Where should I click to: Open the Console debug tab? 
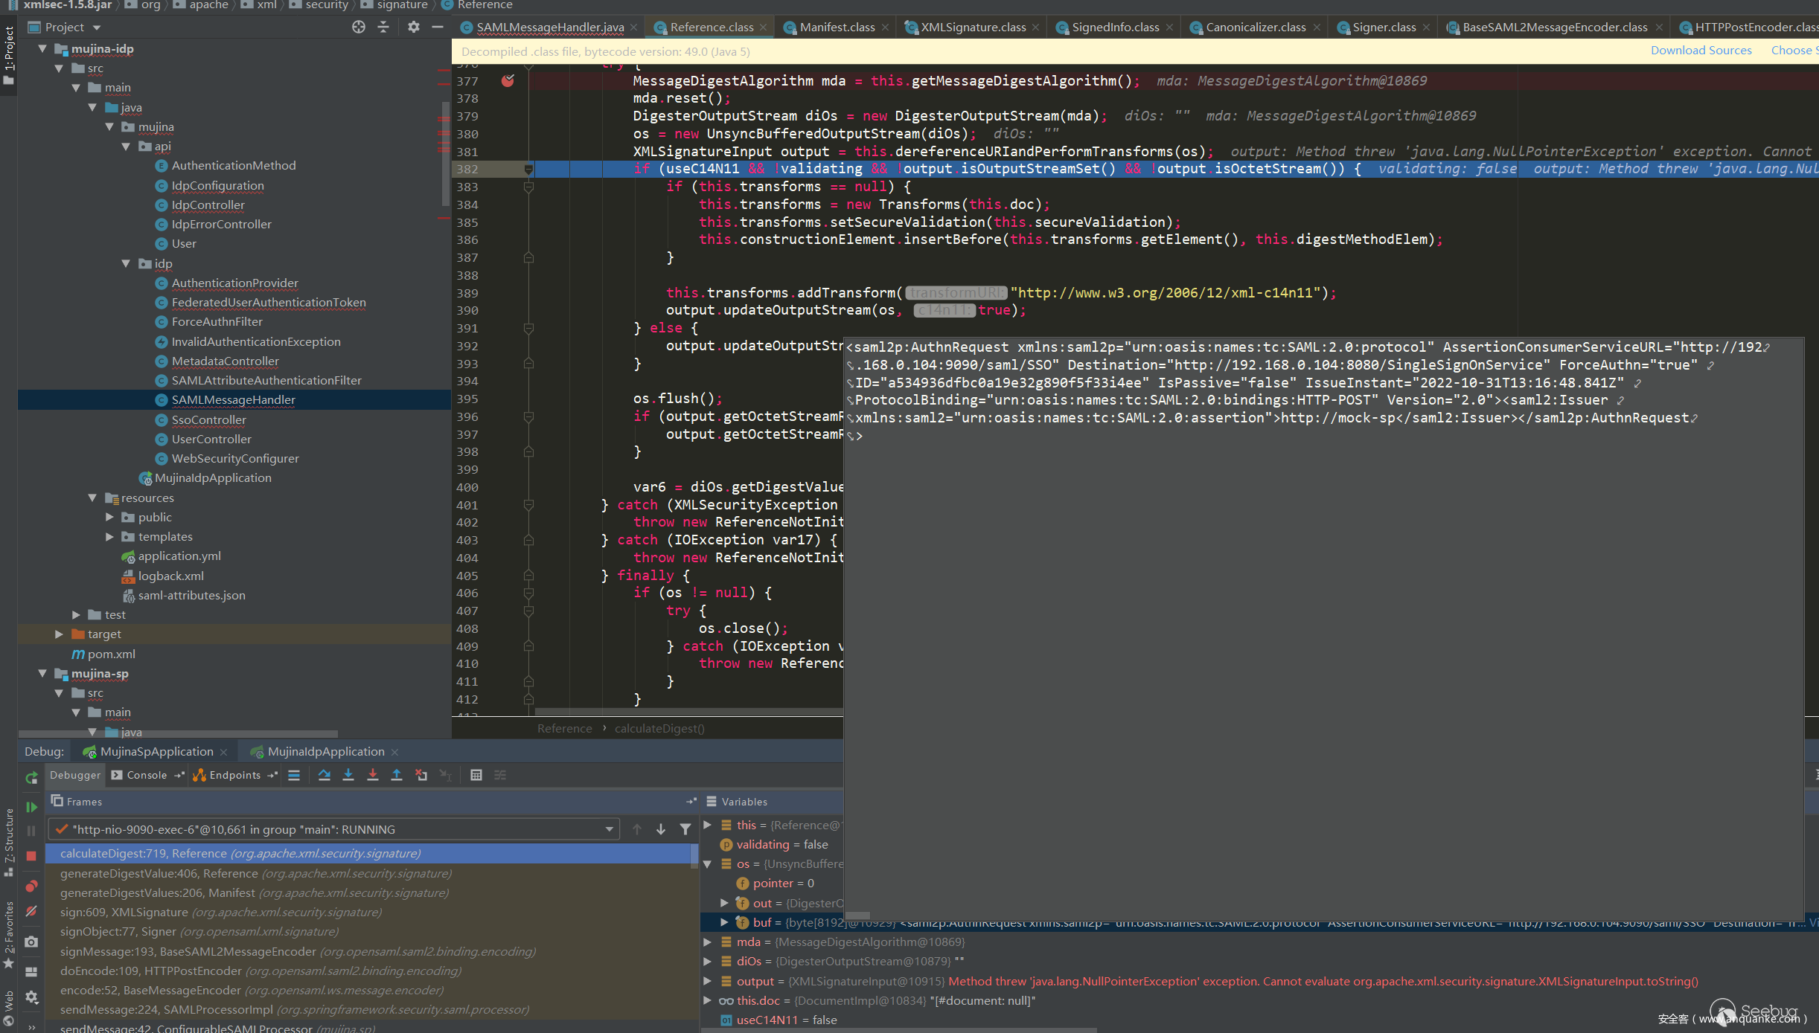coord(146,775)
